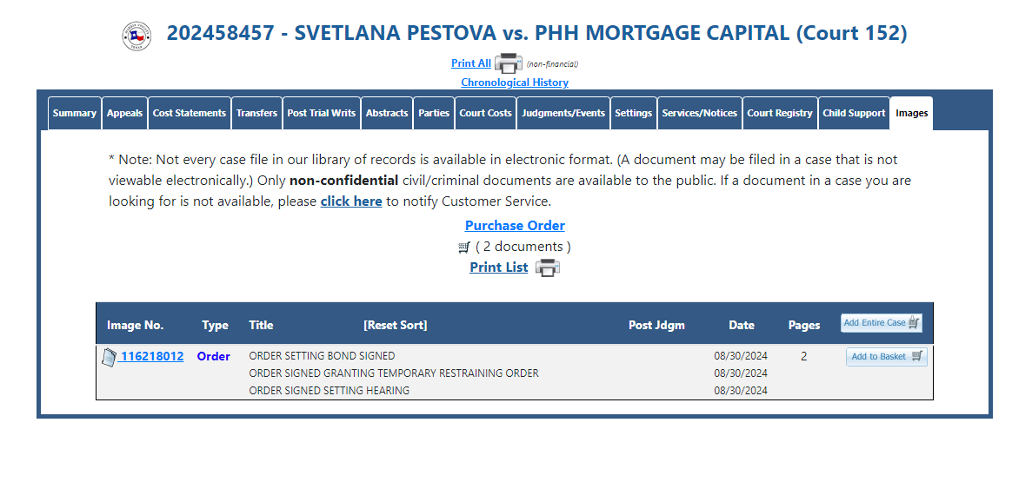Reset the sort via [Reset Sort]
The image size is (1012, 482).
pos(395,326)
